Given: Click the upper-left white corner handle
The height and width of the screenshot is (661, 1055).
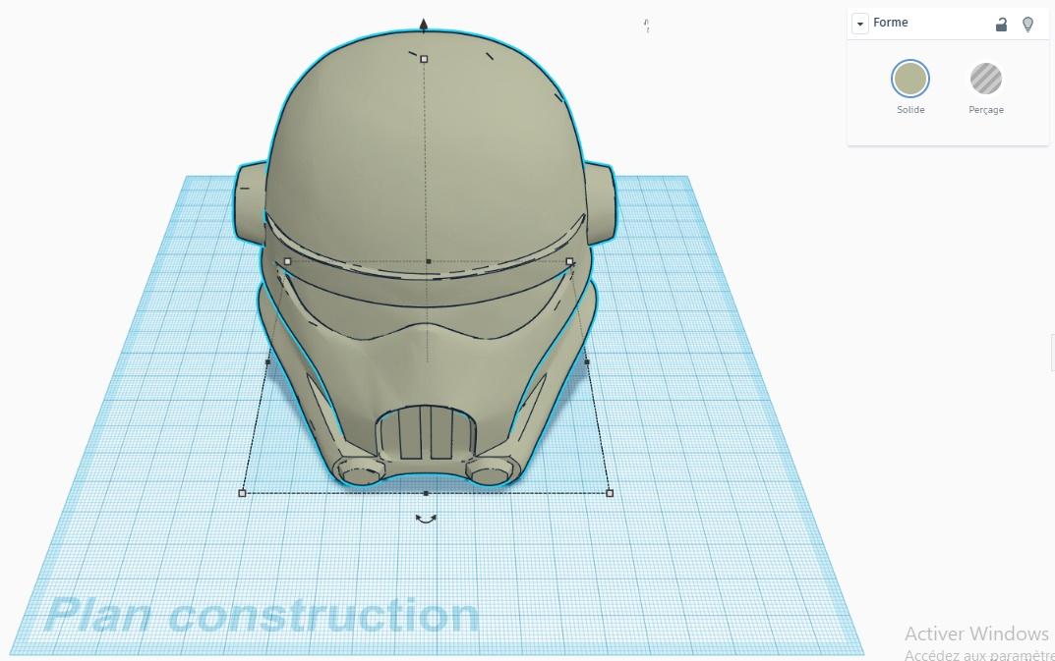Looking at the screenshot, I should pos(288,261).
